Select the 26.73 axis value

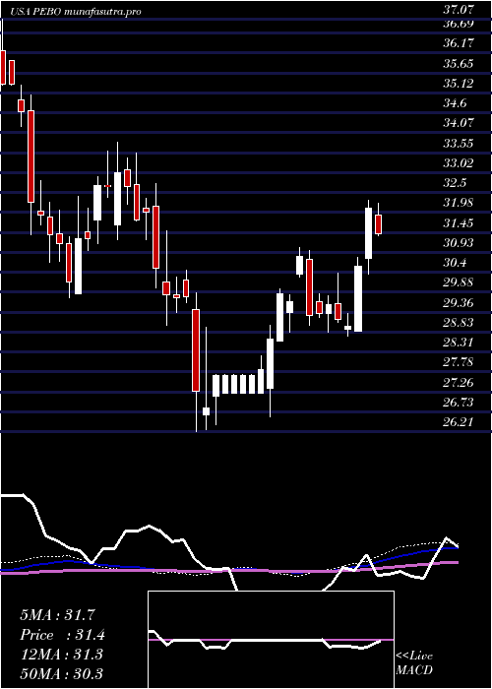(x=459, y=402)
